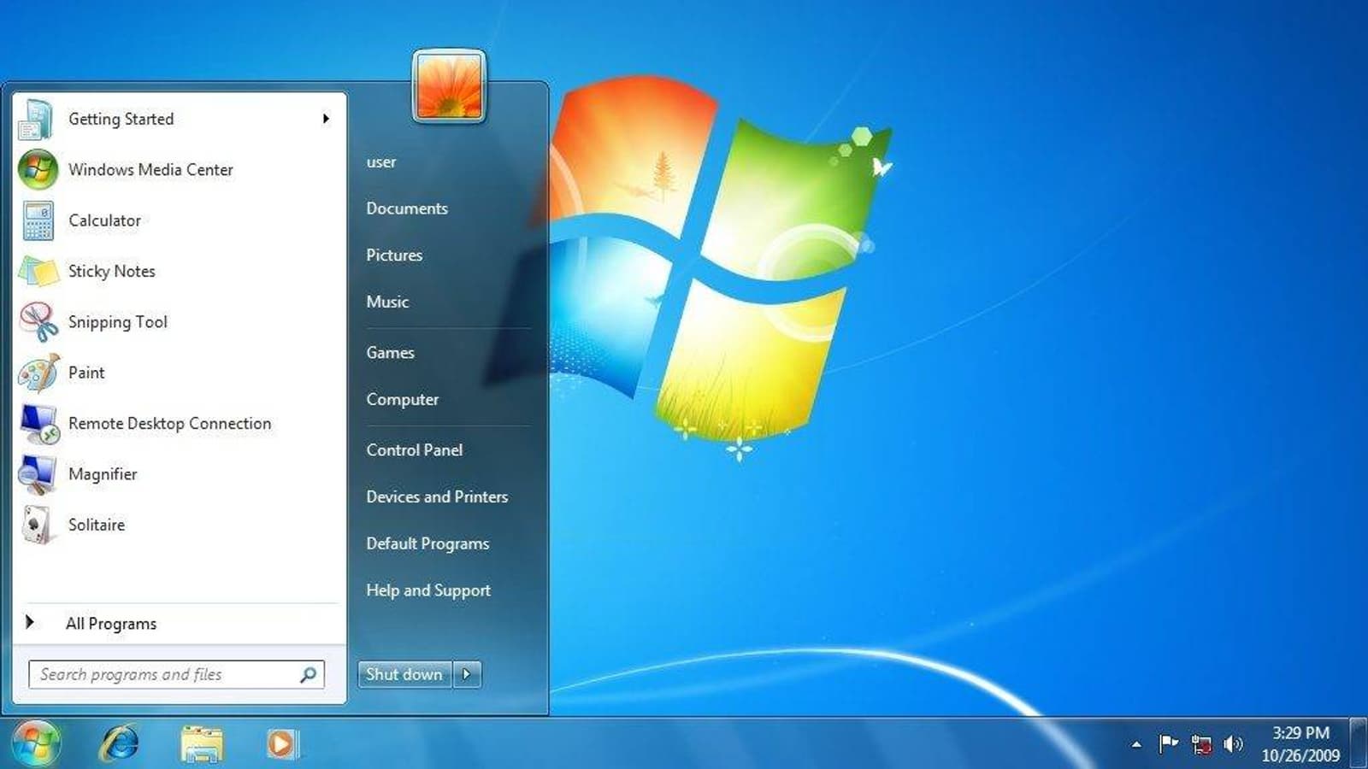The width and height of the screenshot is (1368, 769).
Task: Click the date 10/26/2009 in tray
Action: pyautogui.click(x=1300, y=756)
